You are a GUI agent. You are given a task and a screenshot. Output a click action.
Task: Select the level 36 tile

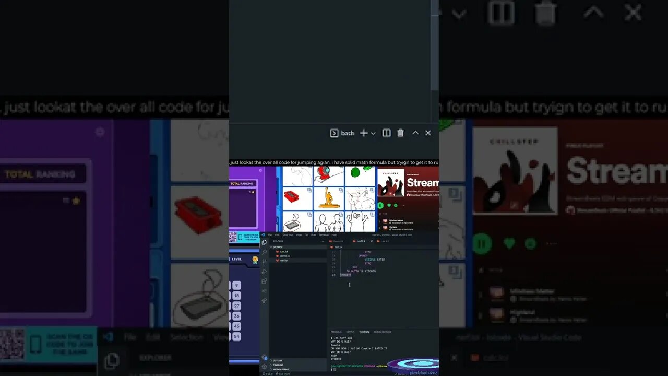pyautogui.click(x=236, y=316)
